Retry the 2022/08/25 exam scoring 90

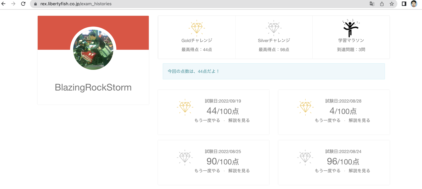click(x=207, y=171)
